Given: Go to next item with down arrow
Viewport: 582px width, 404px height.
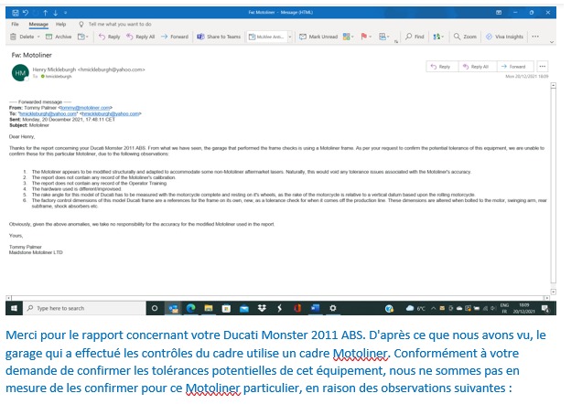Looking at the screenshot, I should click(x=55, y=13).
